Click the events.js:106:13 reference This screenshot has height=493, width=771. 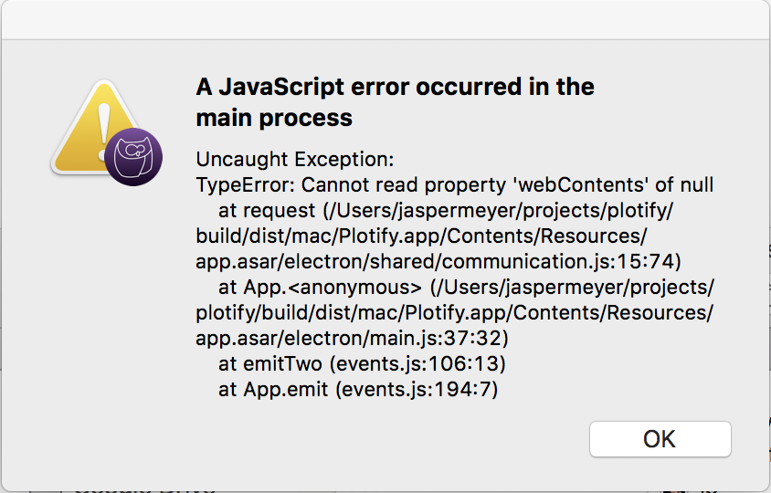pyautogui.click(x=417, y=363)
